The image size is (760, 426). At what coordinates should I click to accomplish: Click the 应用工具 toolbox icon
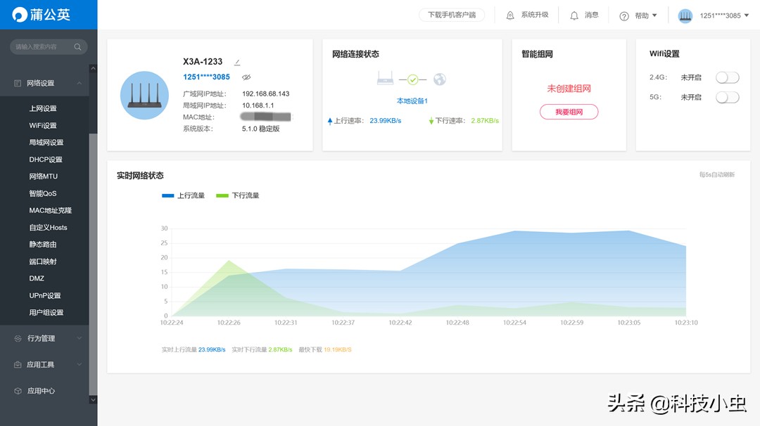[18, 365]
